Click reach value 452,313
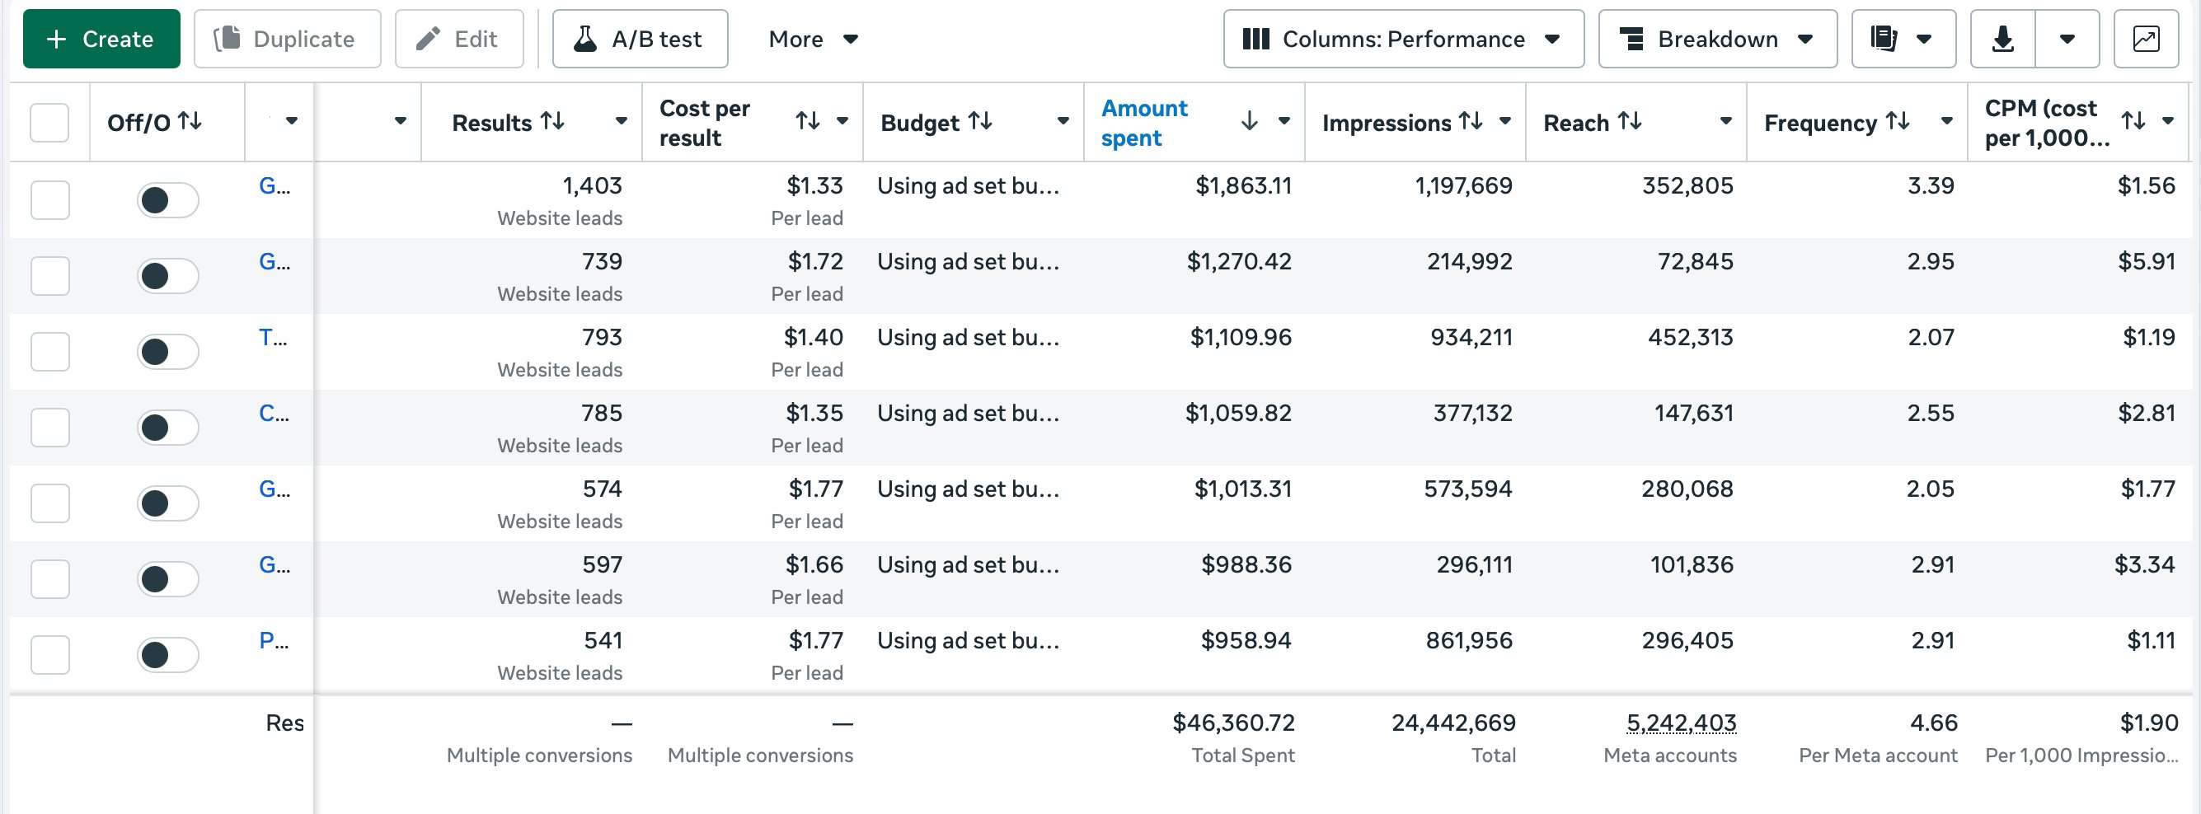 1690,338
